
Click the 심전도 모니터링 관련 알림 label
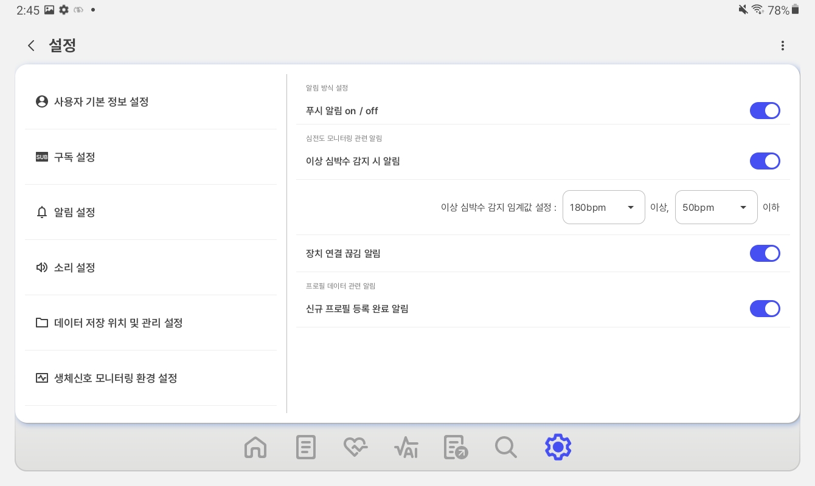click(x=344, y=139)
